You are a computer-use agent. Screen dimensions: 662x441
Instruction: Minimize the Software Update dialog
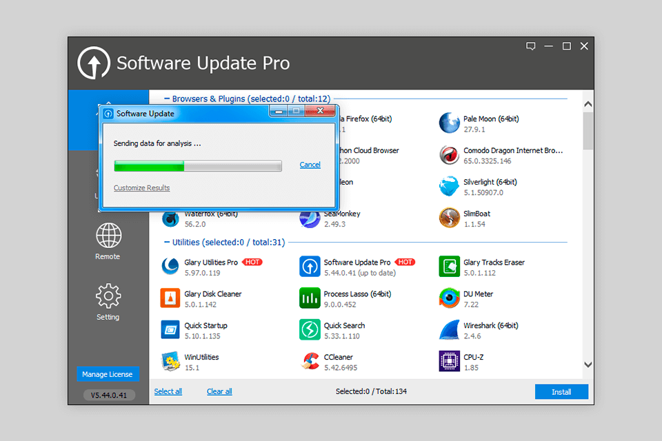pyautogui.click(x=279, y=111)
